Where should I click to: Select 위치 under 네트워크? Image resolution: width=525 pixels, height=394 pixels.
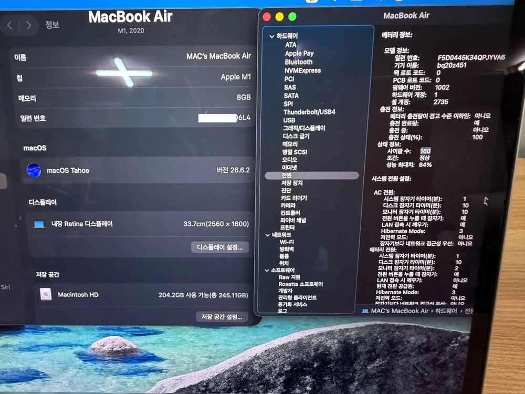(x=283, y=263)
